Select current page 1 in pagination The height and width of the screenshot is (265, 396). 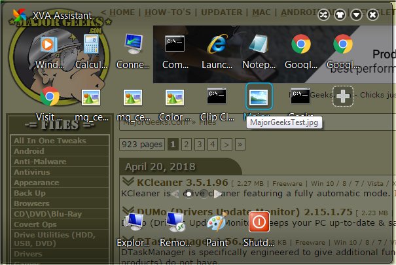(173, 145)
